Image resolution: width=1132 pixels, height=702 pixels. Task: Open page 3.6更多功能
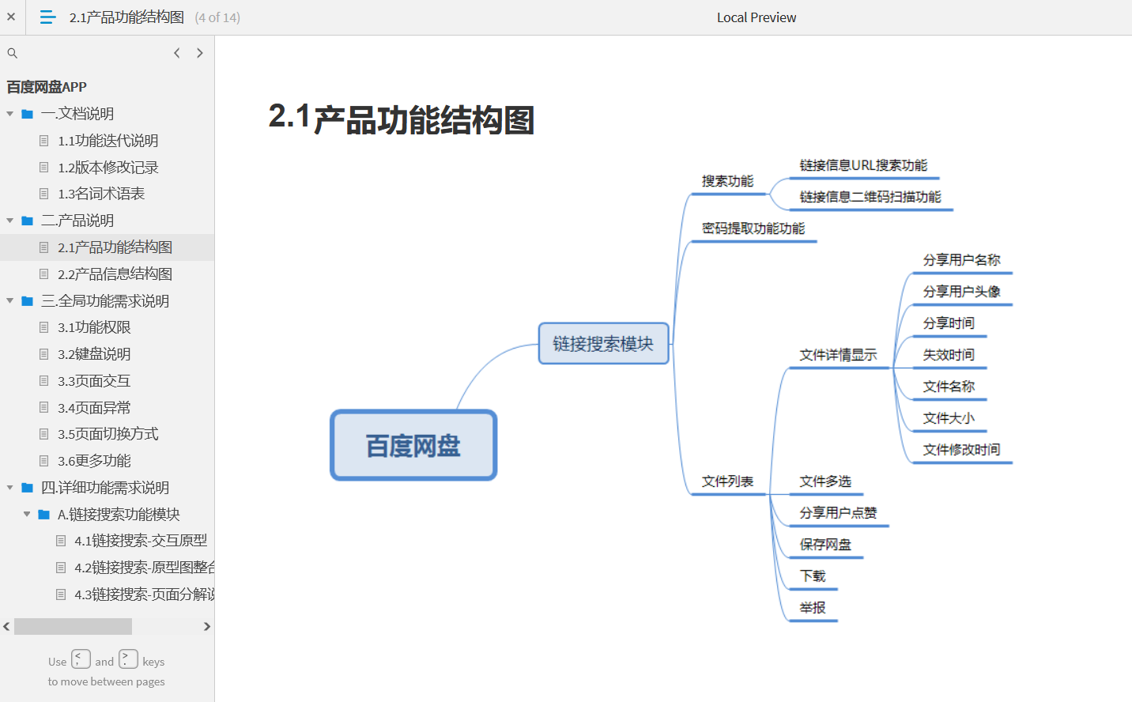pyautogui.click(x=94, y=461)
